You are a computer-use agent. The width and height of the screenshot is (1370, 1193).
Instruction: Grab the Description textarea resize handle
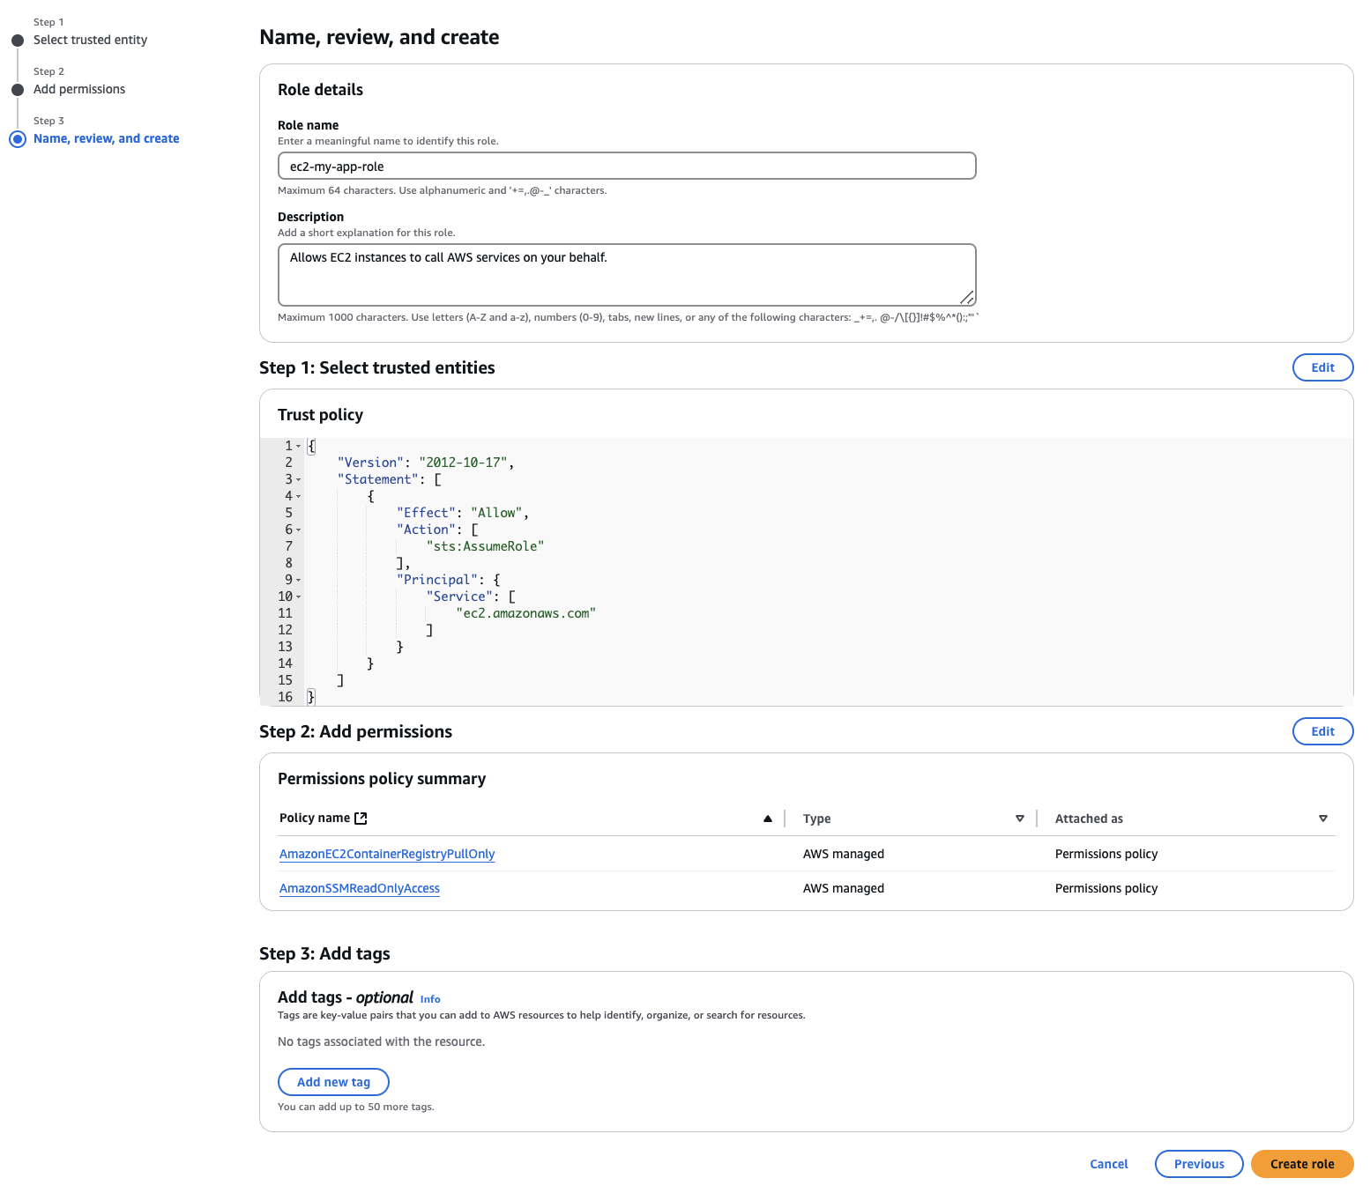pos(967,298)
